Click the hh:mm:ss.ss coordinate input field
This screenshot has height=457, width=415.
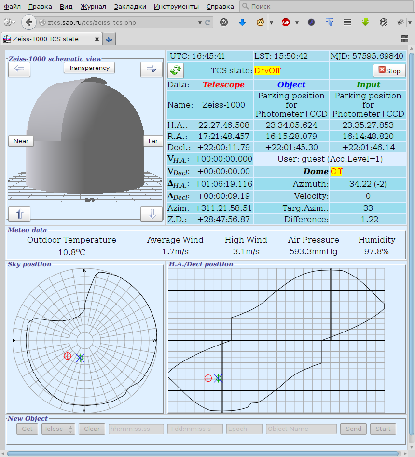(x=136, y=429)
